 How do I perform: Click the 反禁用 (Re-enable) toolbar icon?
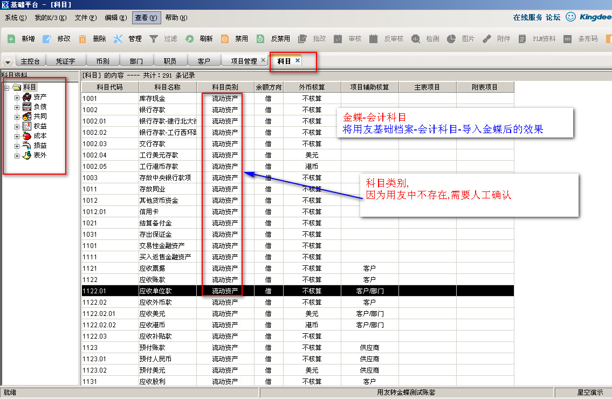[260, 39]
